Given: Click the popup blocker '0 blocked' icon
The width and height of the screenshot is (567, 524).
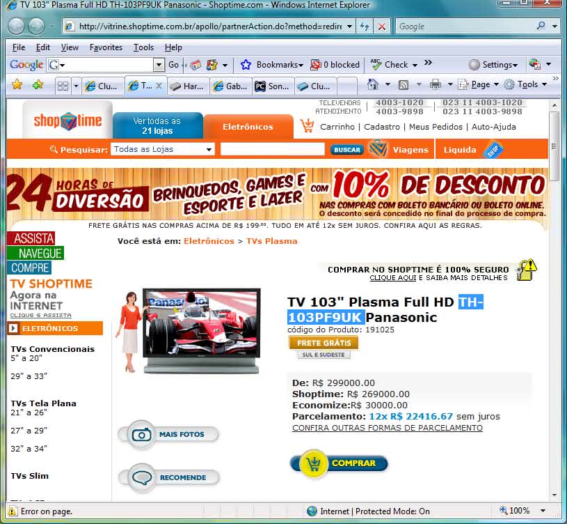Looking at the screenshot, I should tap(315, 65).
